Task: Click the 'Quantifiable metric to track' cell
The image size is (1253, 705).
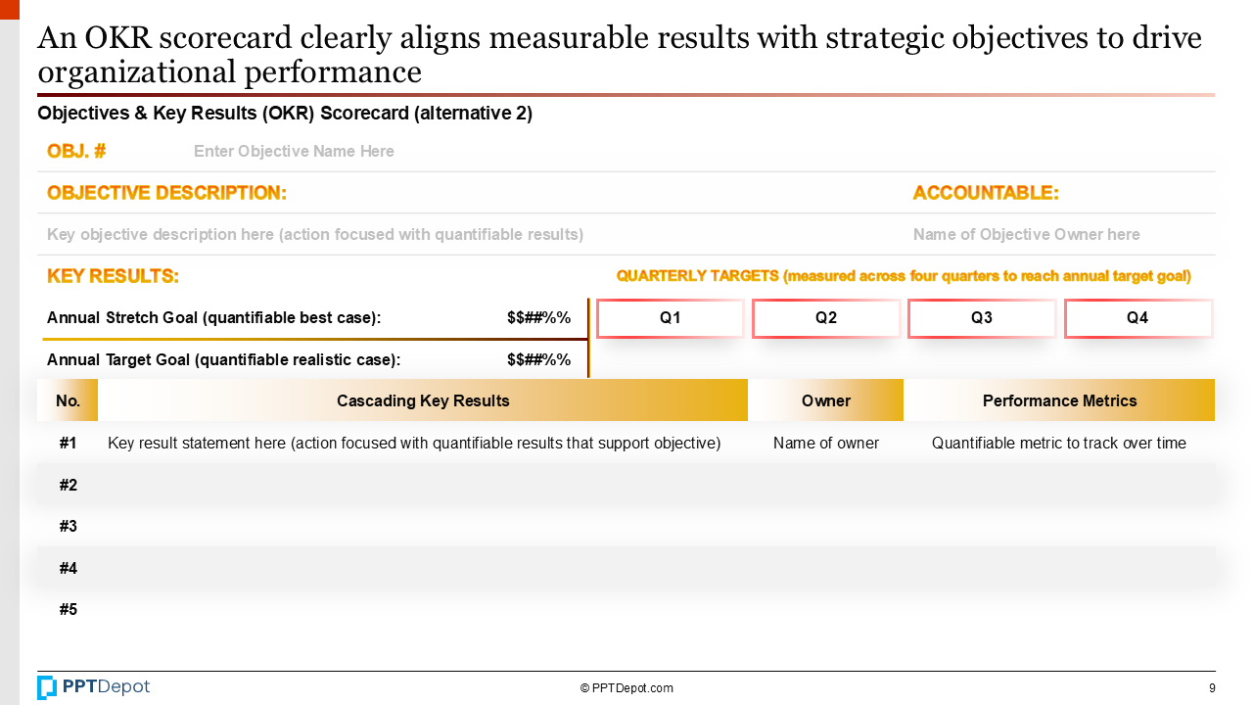Action: tap(1059, 443)
